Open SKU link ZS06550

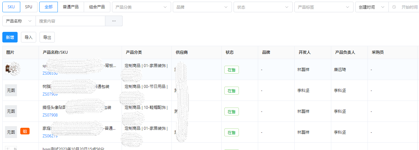50,73
